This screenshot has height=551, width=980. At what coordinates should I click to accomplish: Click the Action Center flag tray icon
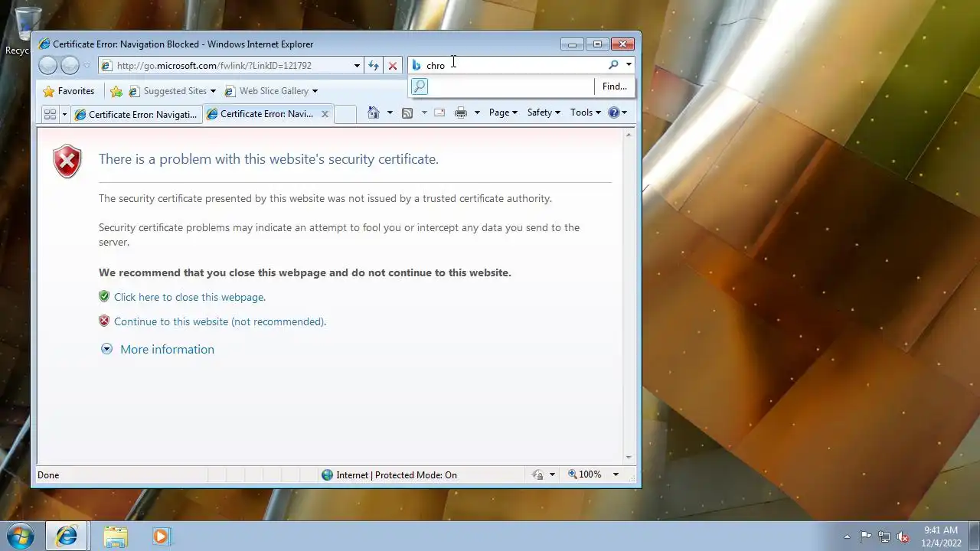click(865, 536)
